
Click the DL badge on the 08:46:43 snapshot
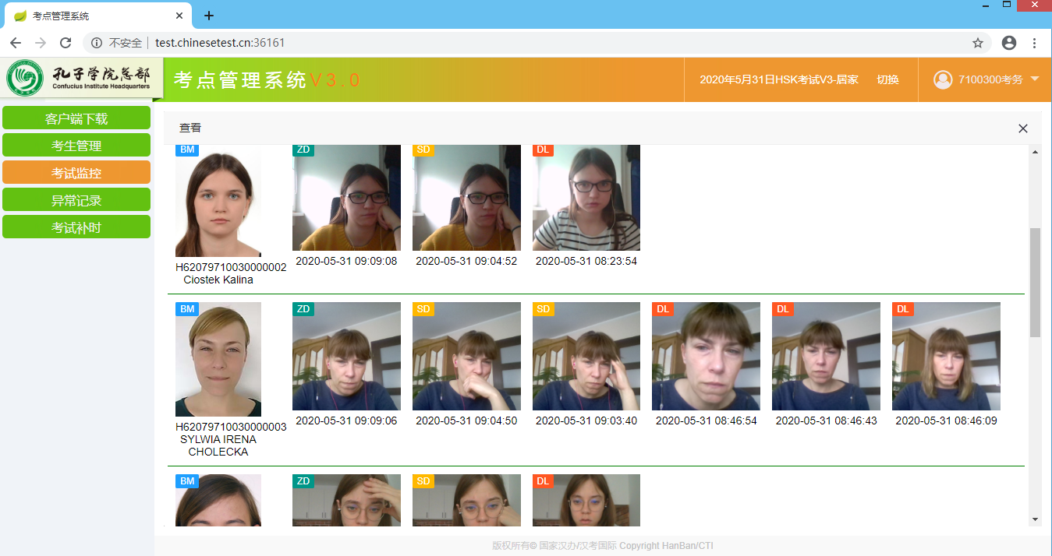point(783,309)
